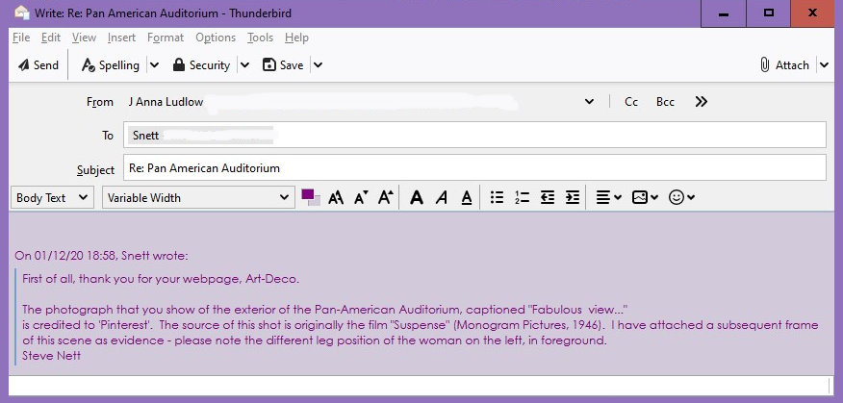Open the Spelling language dropdown arrow
The image size is (843, 403).
coord(154,65)
